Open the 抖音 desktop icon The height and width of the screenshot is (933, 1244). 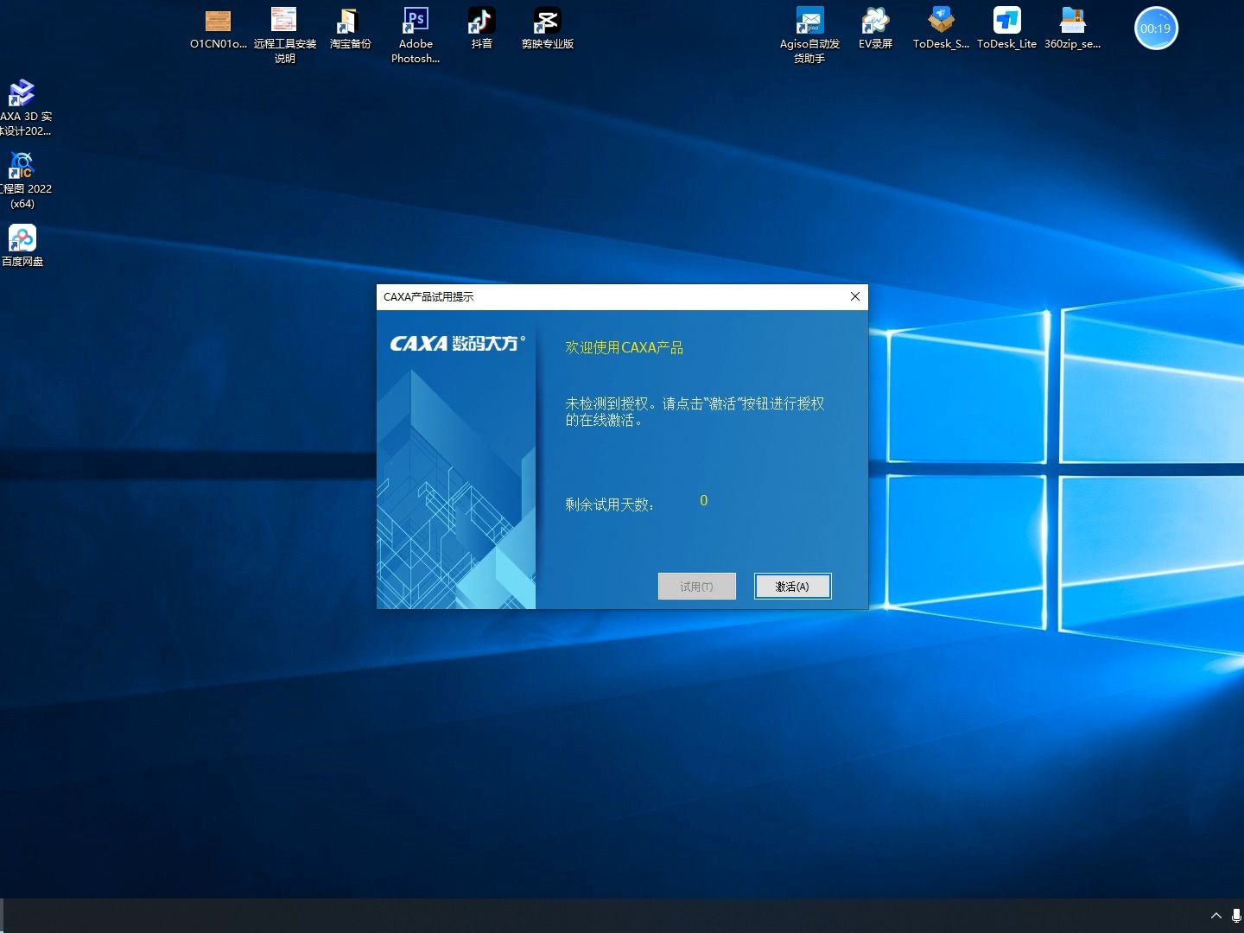click(481, 29)
